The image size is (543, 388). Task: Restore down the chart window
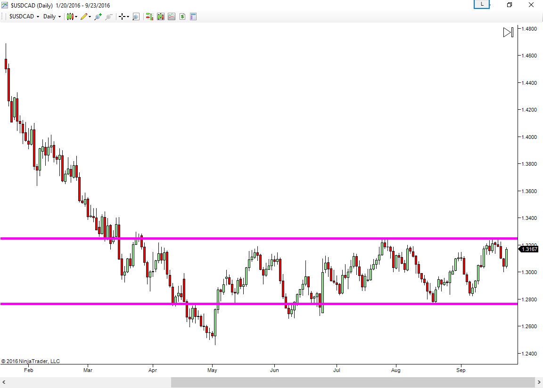pyautogui.click(x=510, y=5)
